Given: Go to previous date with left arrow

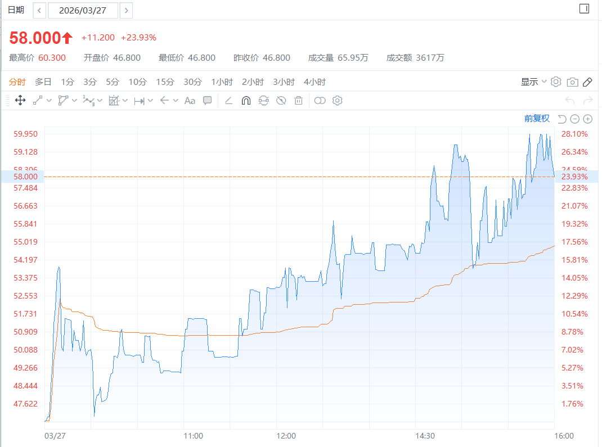Looking at the screenshot, I should click(x=39, y=10).
